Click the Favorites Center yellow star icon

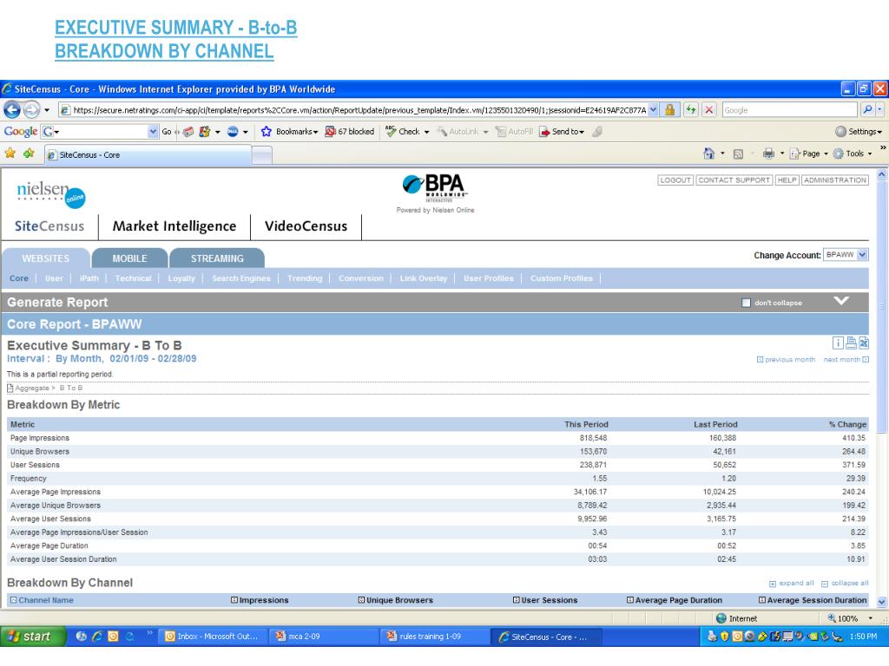coord(10,153)
